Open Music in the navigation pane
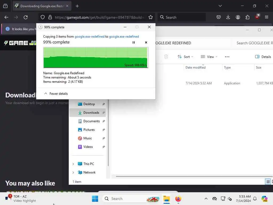Viewport: 273px width, 205px height. [87, 138]
